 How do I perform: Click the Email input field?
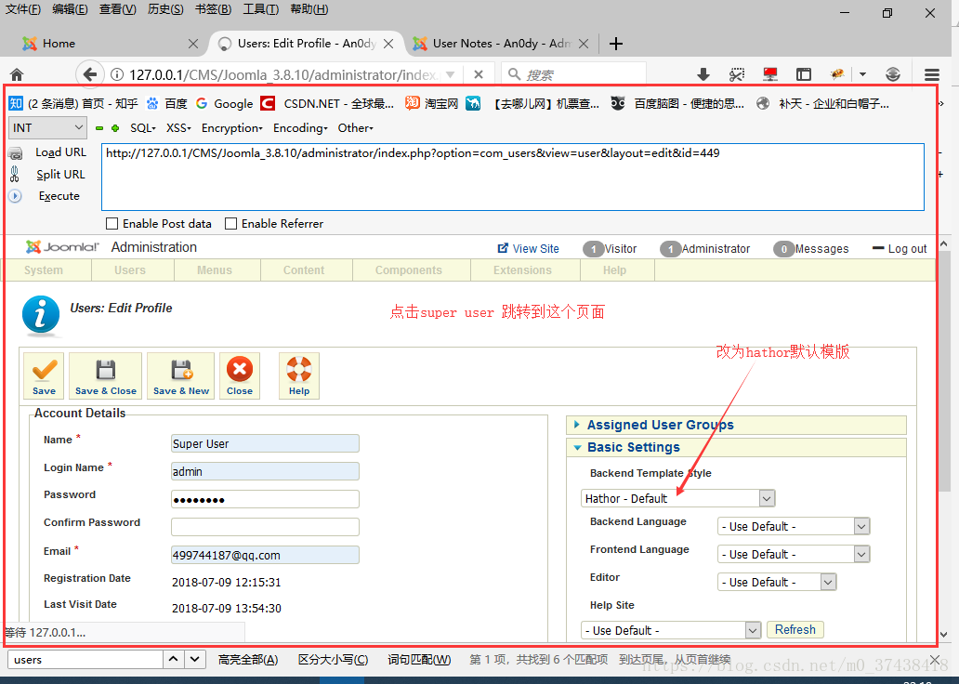(x=266, y=555)
